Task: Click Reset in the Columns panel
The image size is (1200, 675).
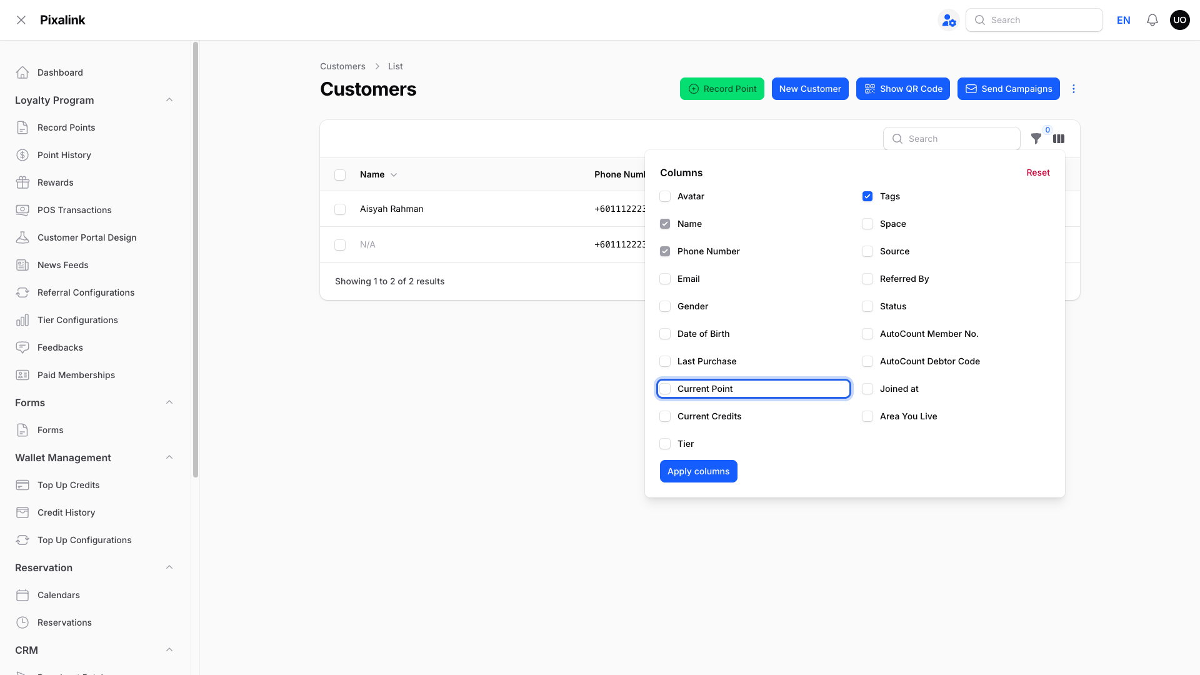Action: tap(1038, 172)
